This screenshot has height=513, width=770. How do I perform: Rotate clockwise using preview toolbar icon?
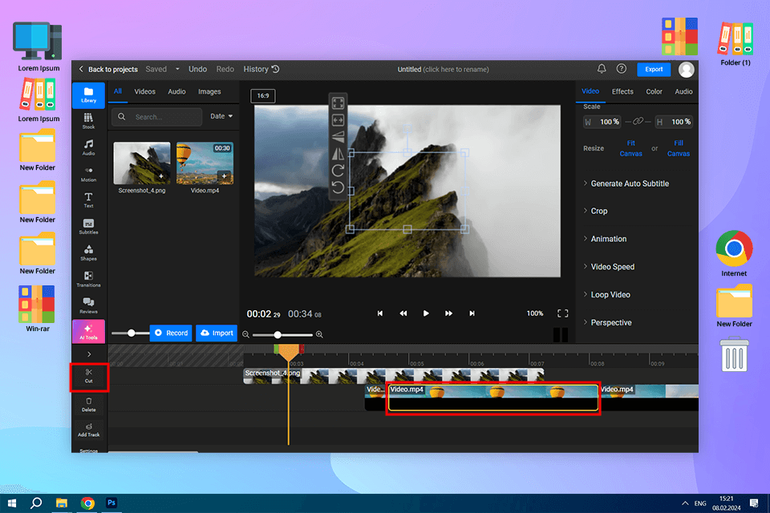point(338,171)
